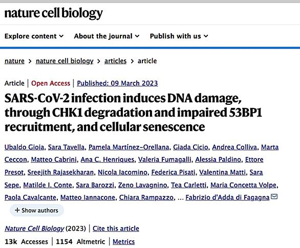Expand the Explore content dropdown
Viewport: 300px width, 248px height.
(34, 36)
